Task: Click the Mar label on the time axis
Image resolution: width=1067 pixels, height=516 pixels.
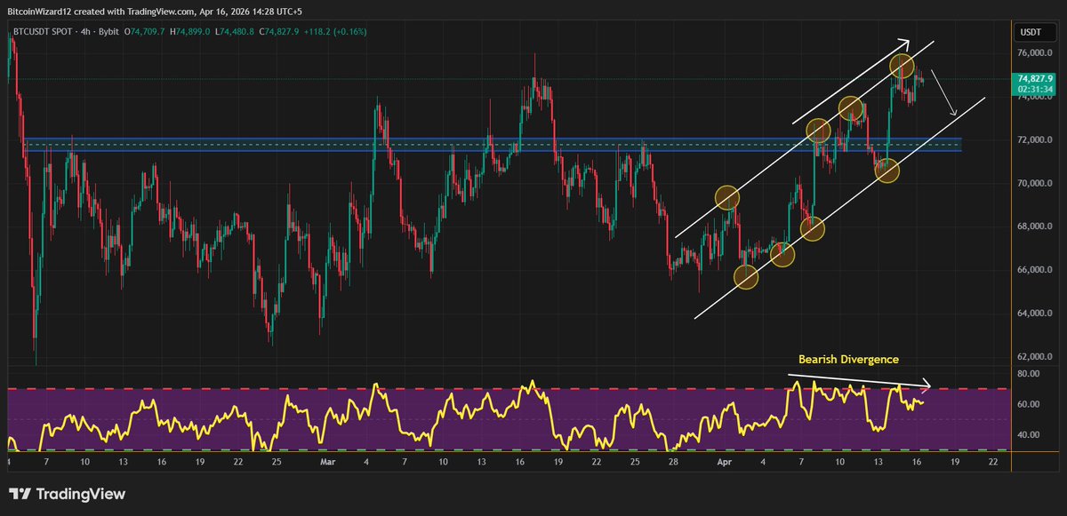Action: click(x=327, y=463)
